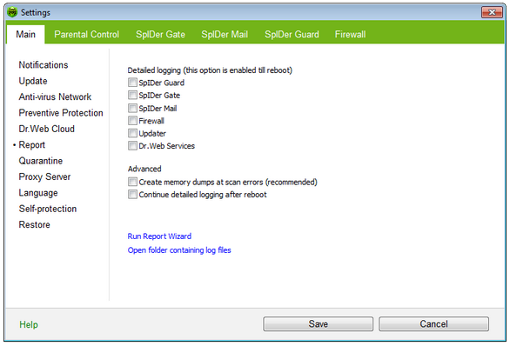
Task: Select Dr.Web Cloud in sidebar
Action: click(x=46, y=129)
